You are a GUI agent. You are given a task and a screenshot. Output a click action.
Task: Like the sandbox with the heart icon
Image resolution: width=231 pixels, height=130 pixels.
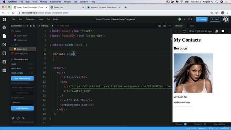click(x=189, y=19)
